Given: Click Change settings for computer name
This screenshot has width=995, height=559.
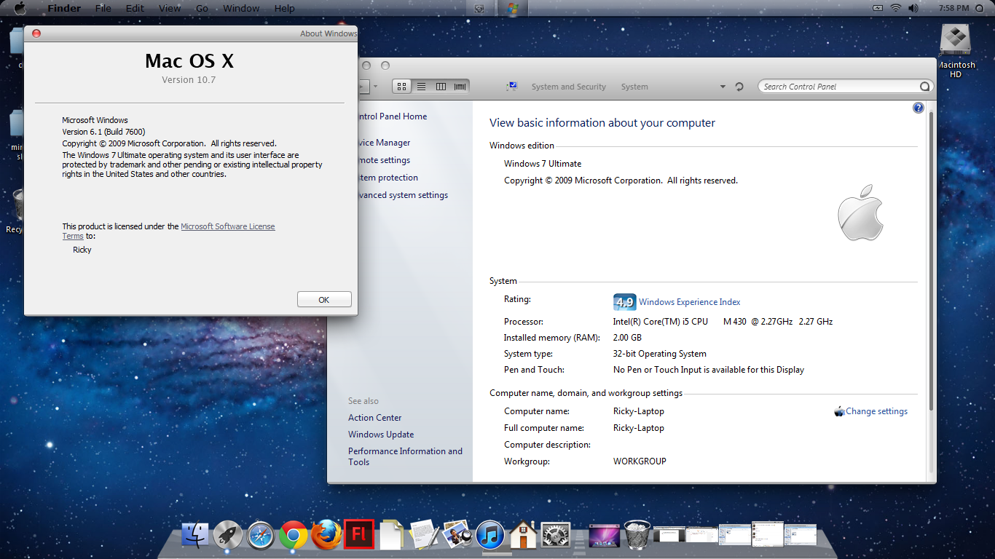Looking at the screenshot, I should 876,411.
